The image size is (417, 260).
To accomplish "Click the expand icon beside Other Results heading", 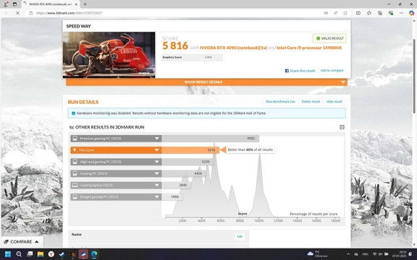I will point(342,127).
